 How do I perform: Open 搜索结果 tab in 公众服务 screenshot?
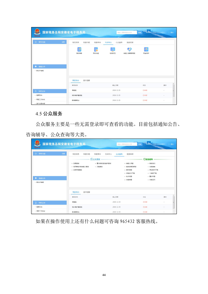pos(130,154)
